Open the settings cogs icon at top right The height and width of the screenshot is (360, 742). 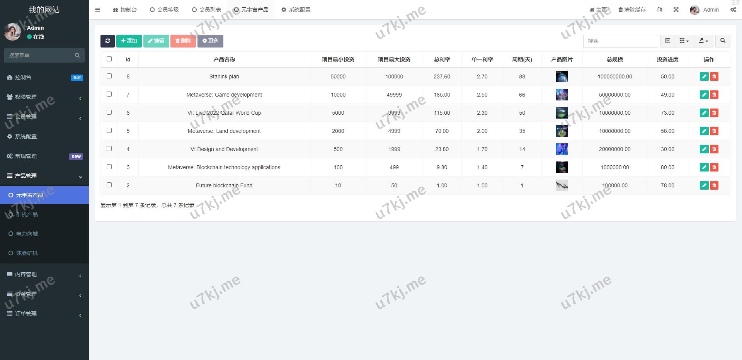[733, 10]
